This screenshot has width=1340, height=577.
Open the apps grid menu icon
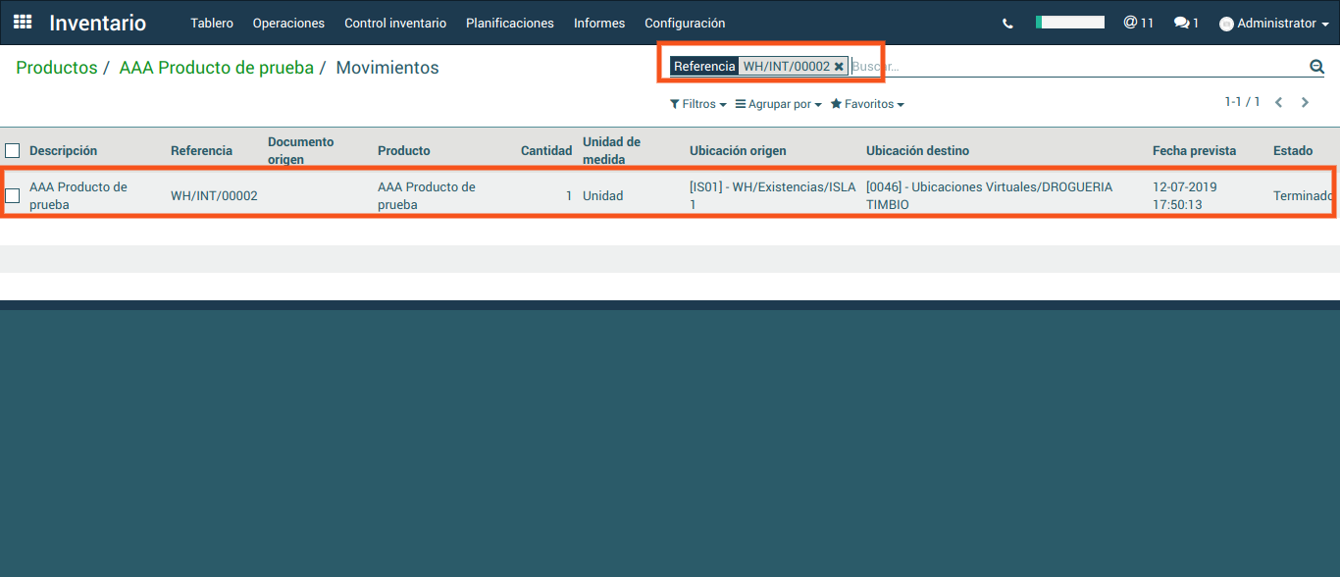point(23,22)
